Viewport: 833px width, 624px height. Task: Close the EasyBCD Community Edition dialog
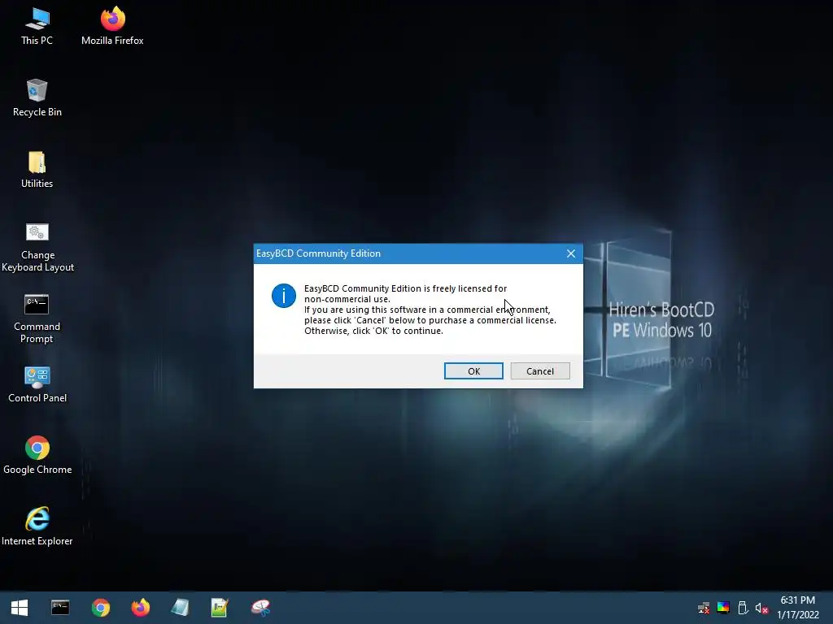coord(571,253)
